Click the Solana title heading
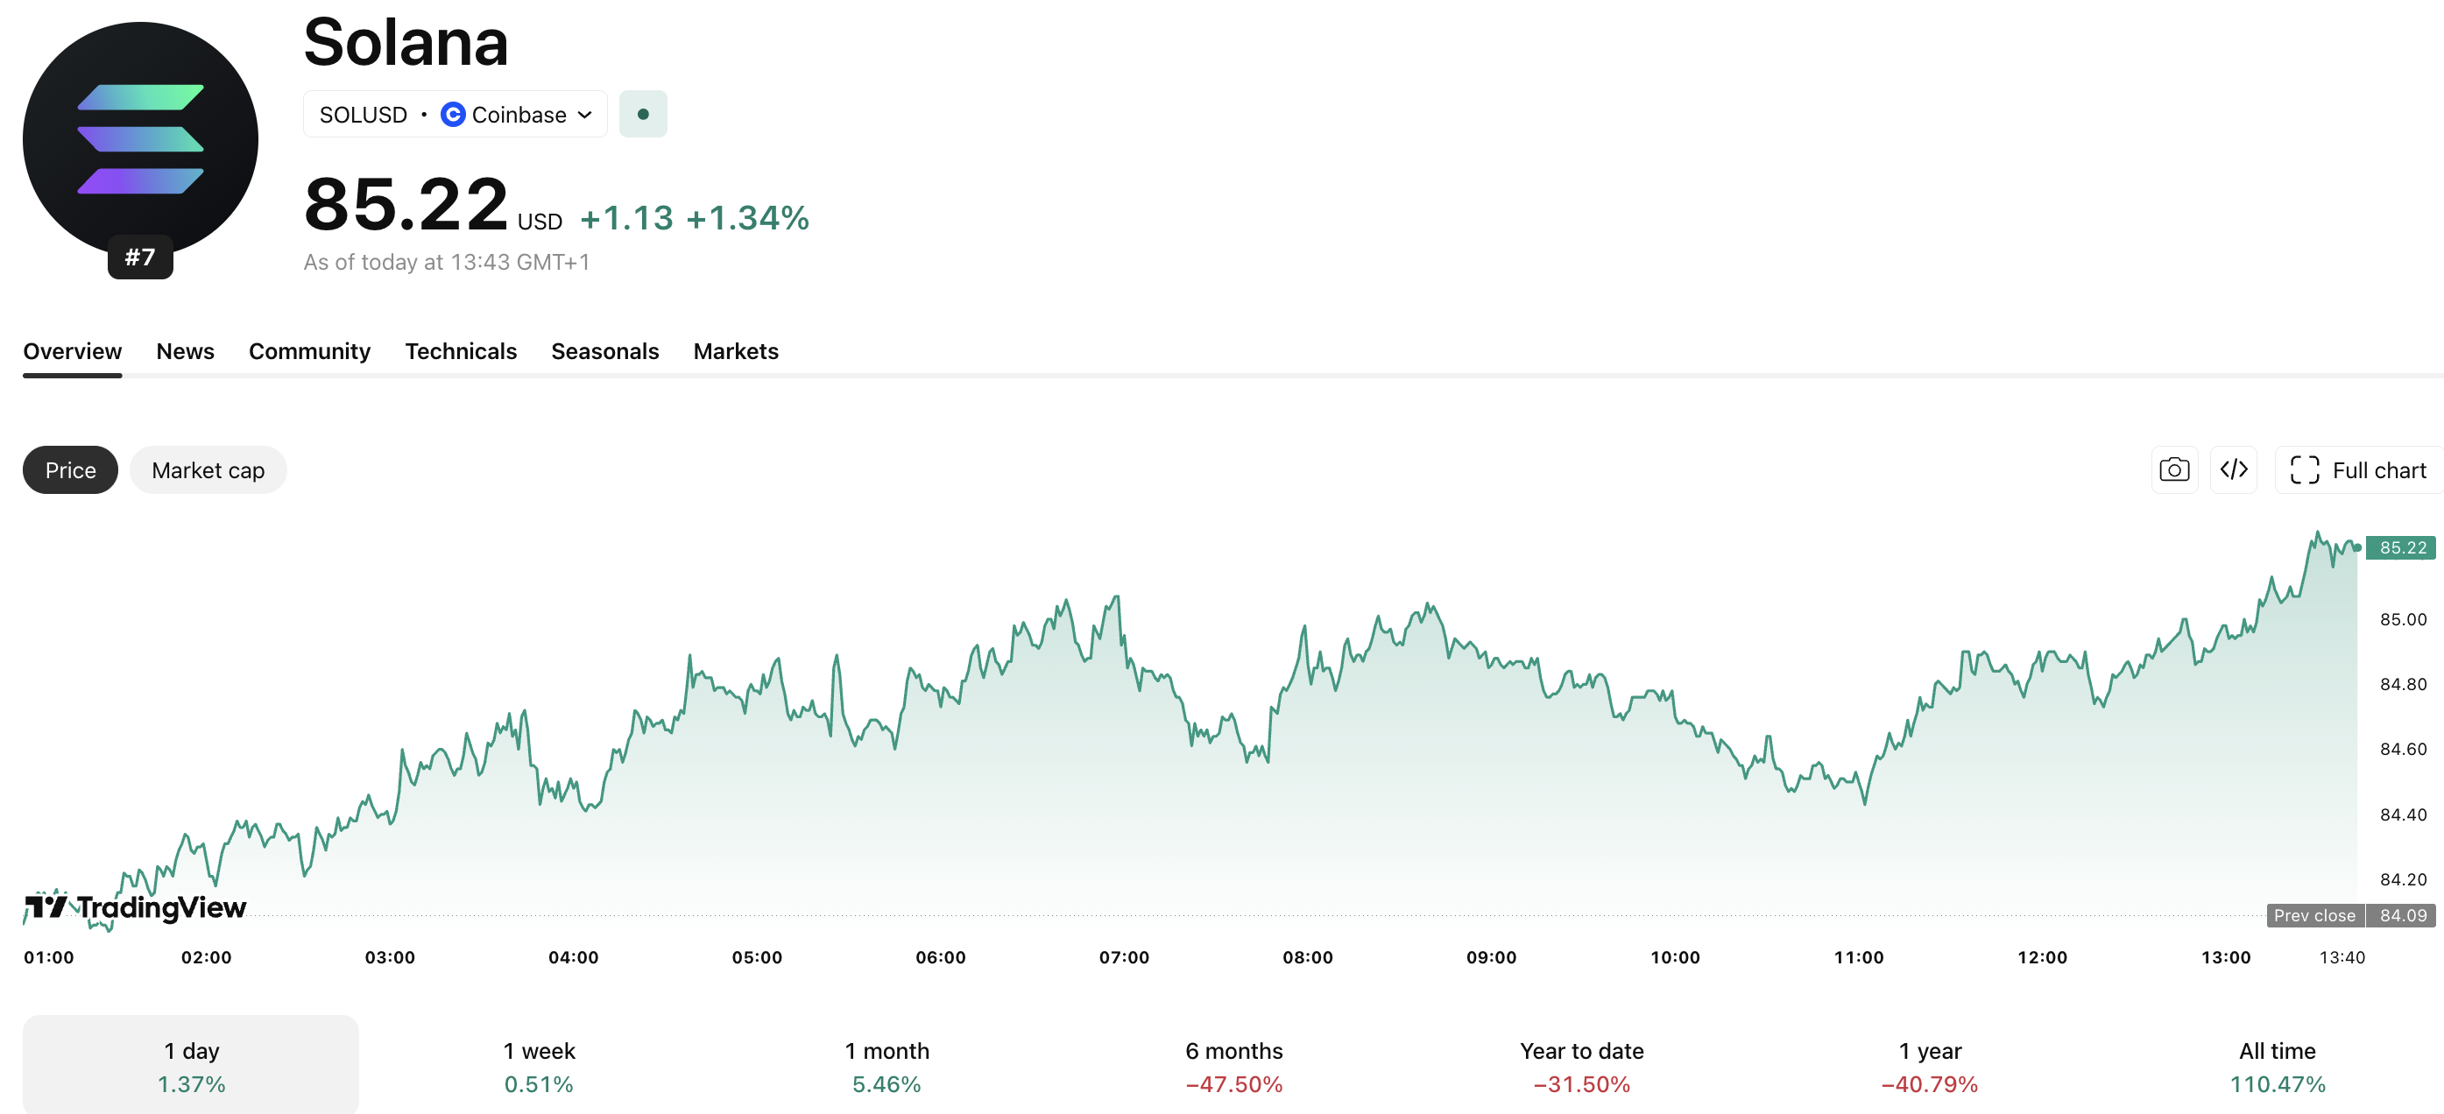Screen dimensions: 2444x1114 406,43
